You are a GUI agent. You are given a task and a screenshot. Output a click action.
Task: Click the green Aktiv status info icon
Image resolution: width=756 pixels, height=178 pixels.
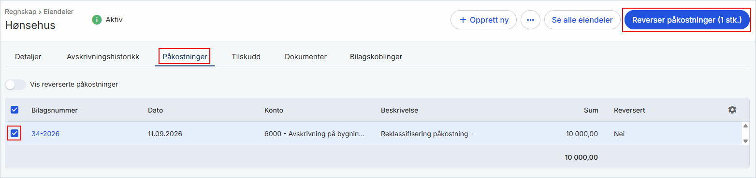pyautogui.click(x=97, y=20)
